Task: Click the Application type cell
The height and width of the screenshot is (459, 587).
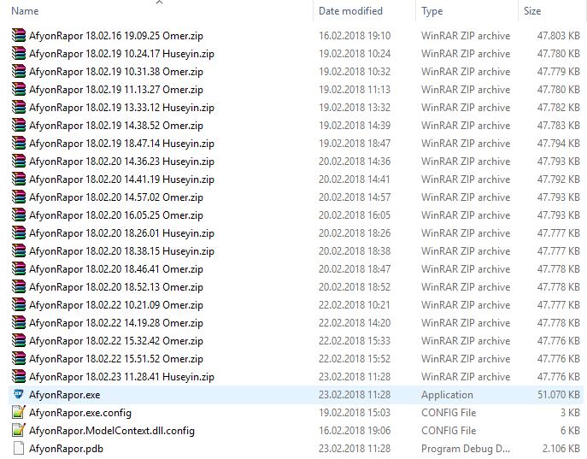Action: (x=447, y=395)
